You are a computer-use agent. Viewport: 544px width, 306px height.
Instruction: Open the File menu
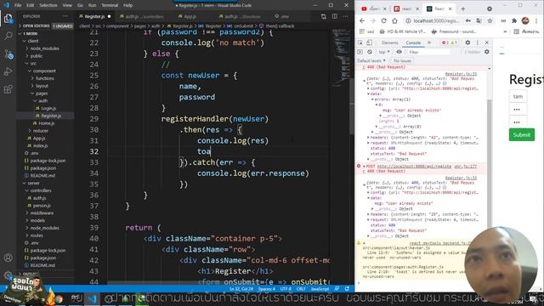18,5
